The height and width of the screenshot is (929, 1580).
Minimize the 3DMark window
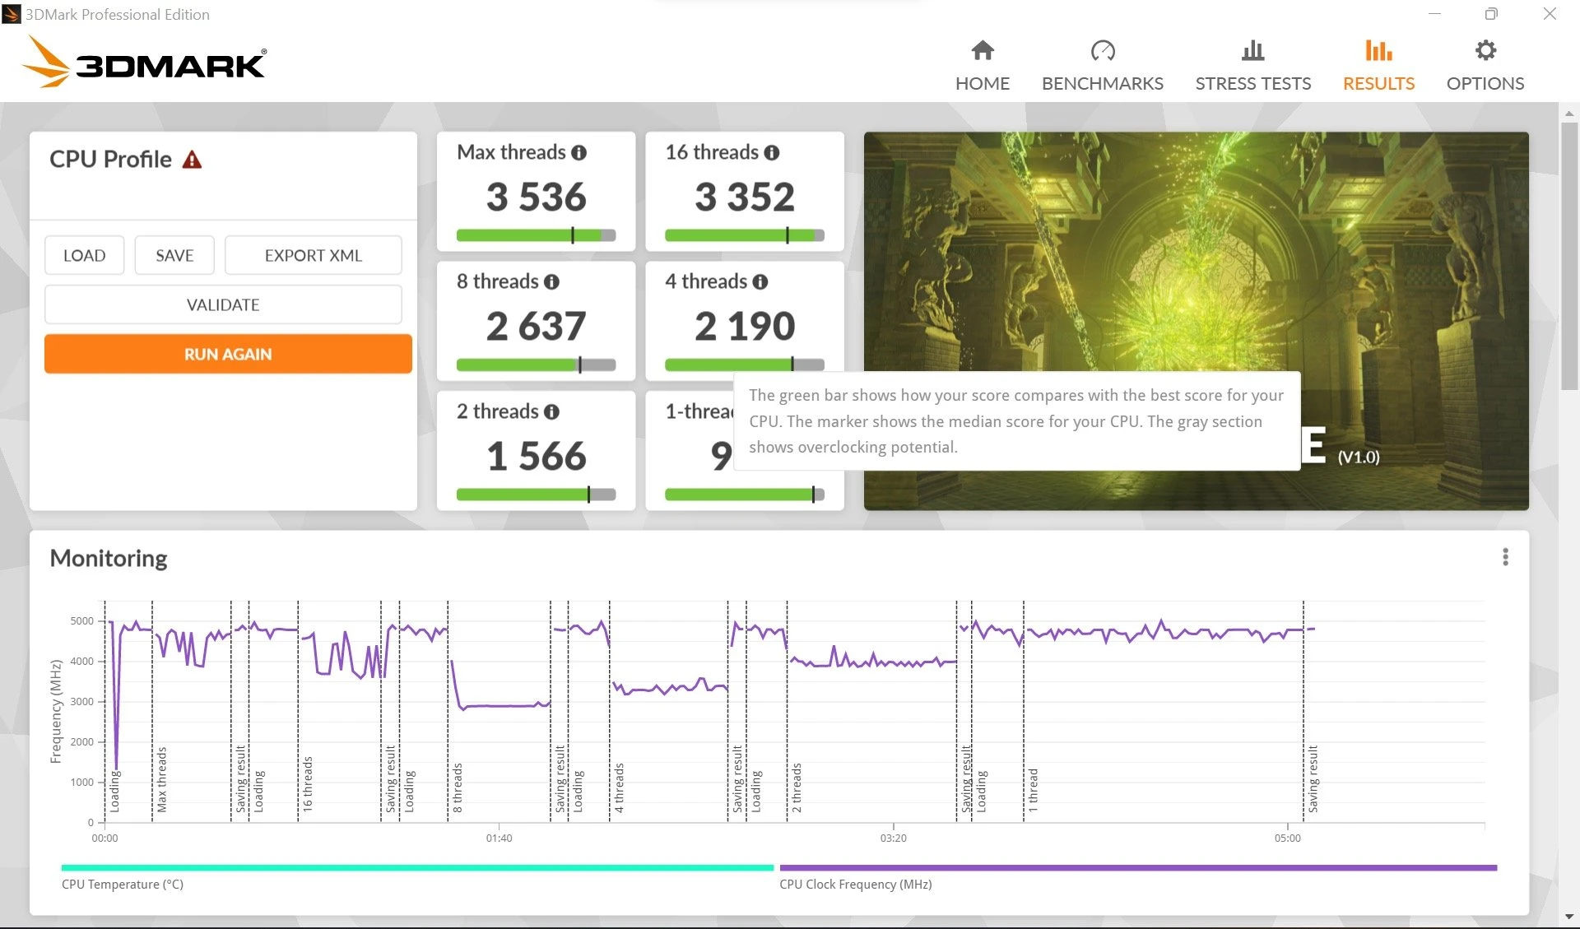click(1434, 14)
